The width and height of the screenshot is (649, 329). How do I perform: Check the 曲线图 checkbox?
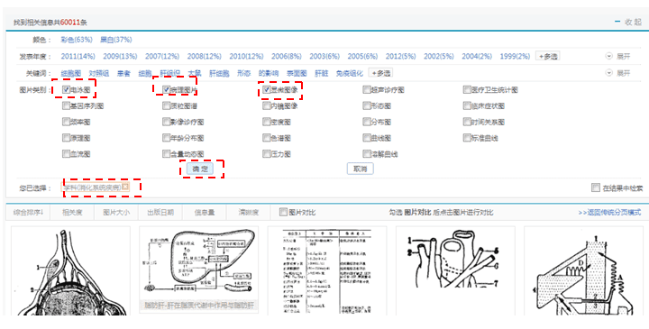tap(366, 137)
